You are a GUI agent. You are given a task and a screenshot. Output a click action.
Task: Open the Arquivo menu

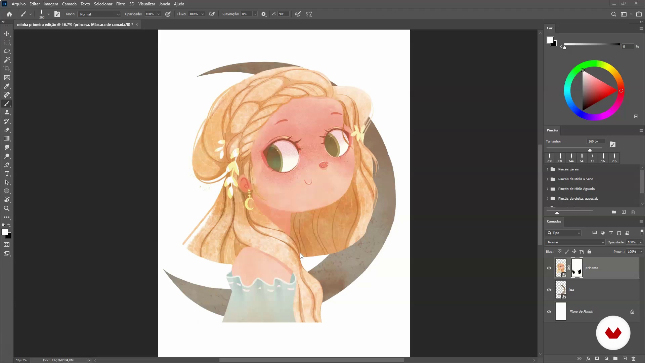18,4
